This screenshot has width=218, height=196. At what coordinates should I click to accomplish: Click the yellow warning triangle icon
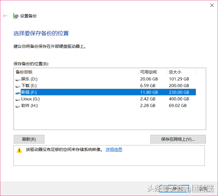coord(19,150)
